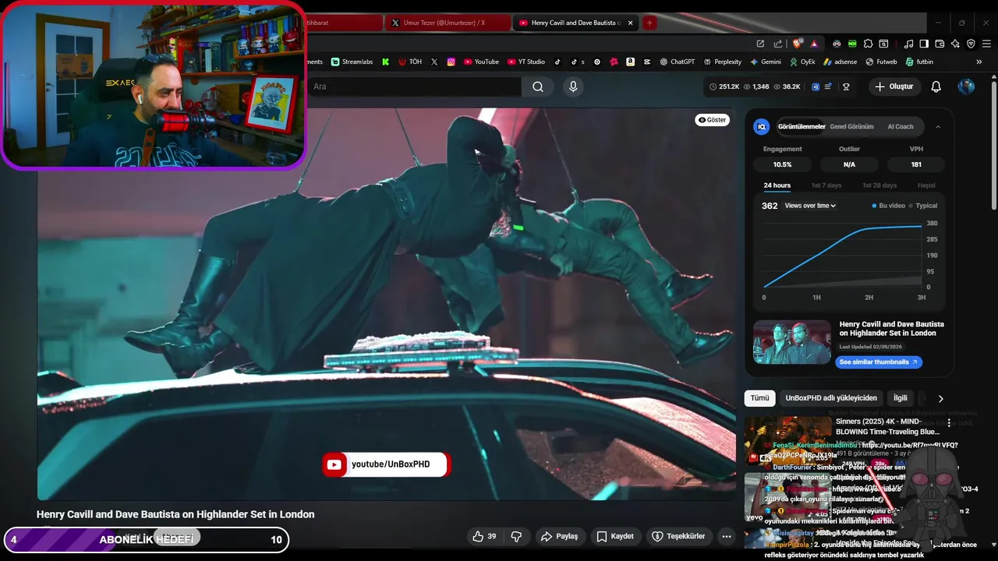This screenshot has height=561, width=998.
Task: Toggle the Göster eye button on video
Action: (712, 120)
